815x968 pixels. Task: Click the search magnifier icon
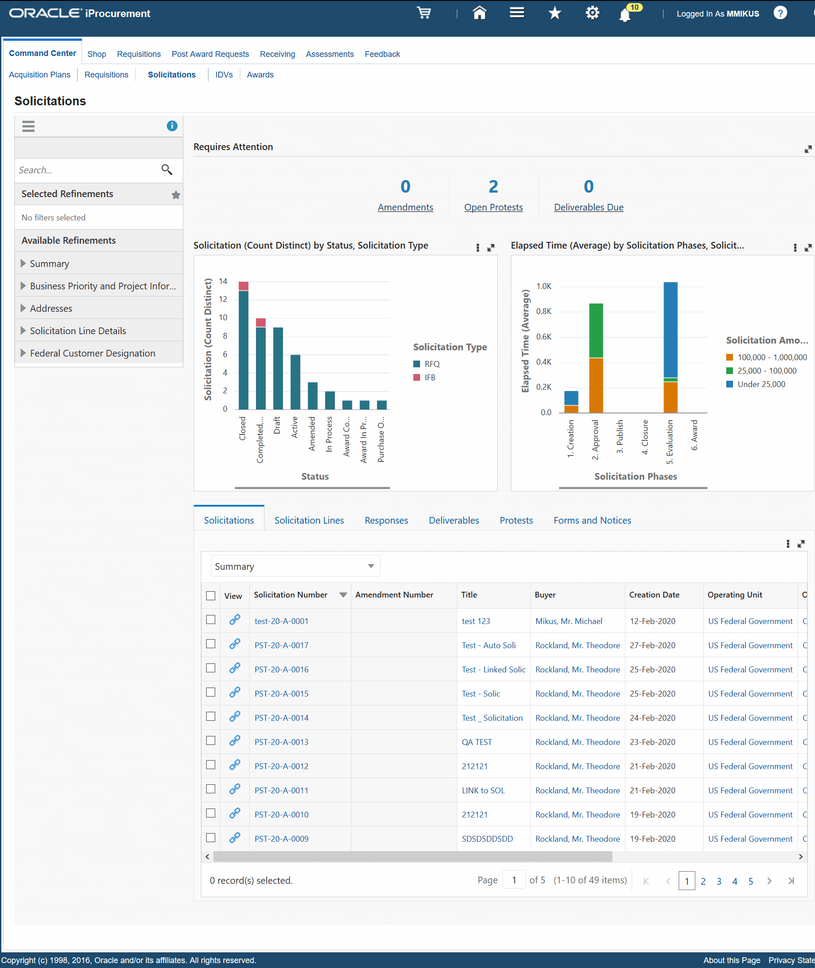[167, 170]
